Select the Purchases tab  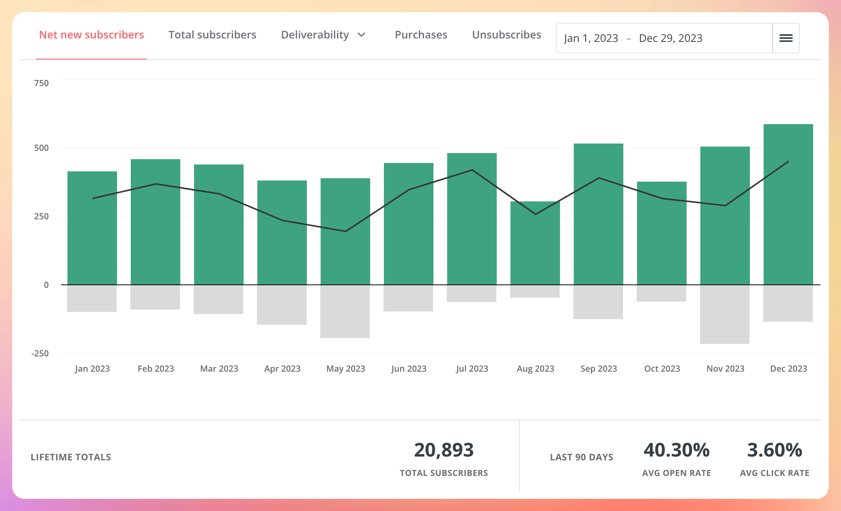coord(421,35)
